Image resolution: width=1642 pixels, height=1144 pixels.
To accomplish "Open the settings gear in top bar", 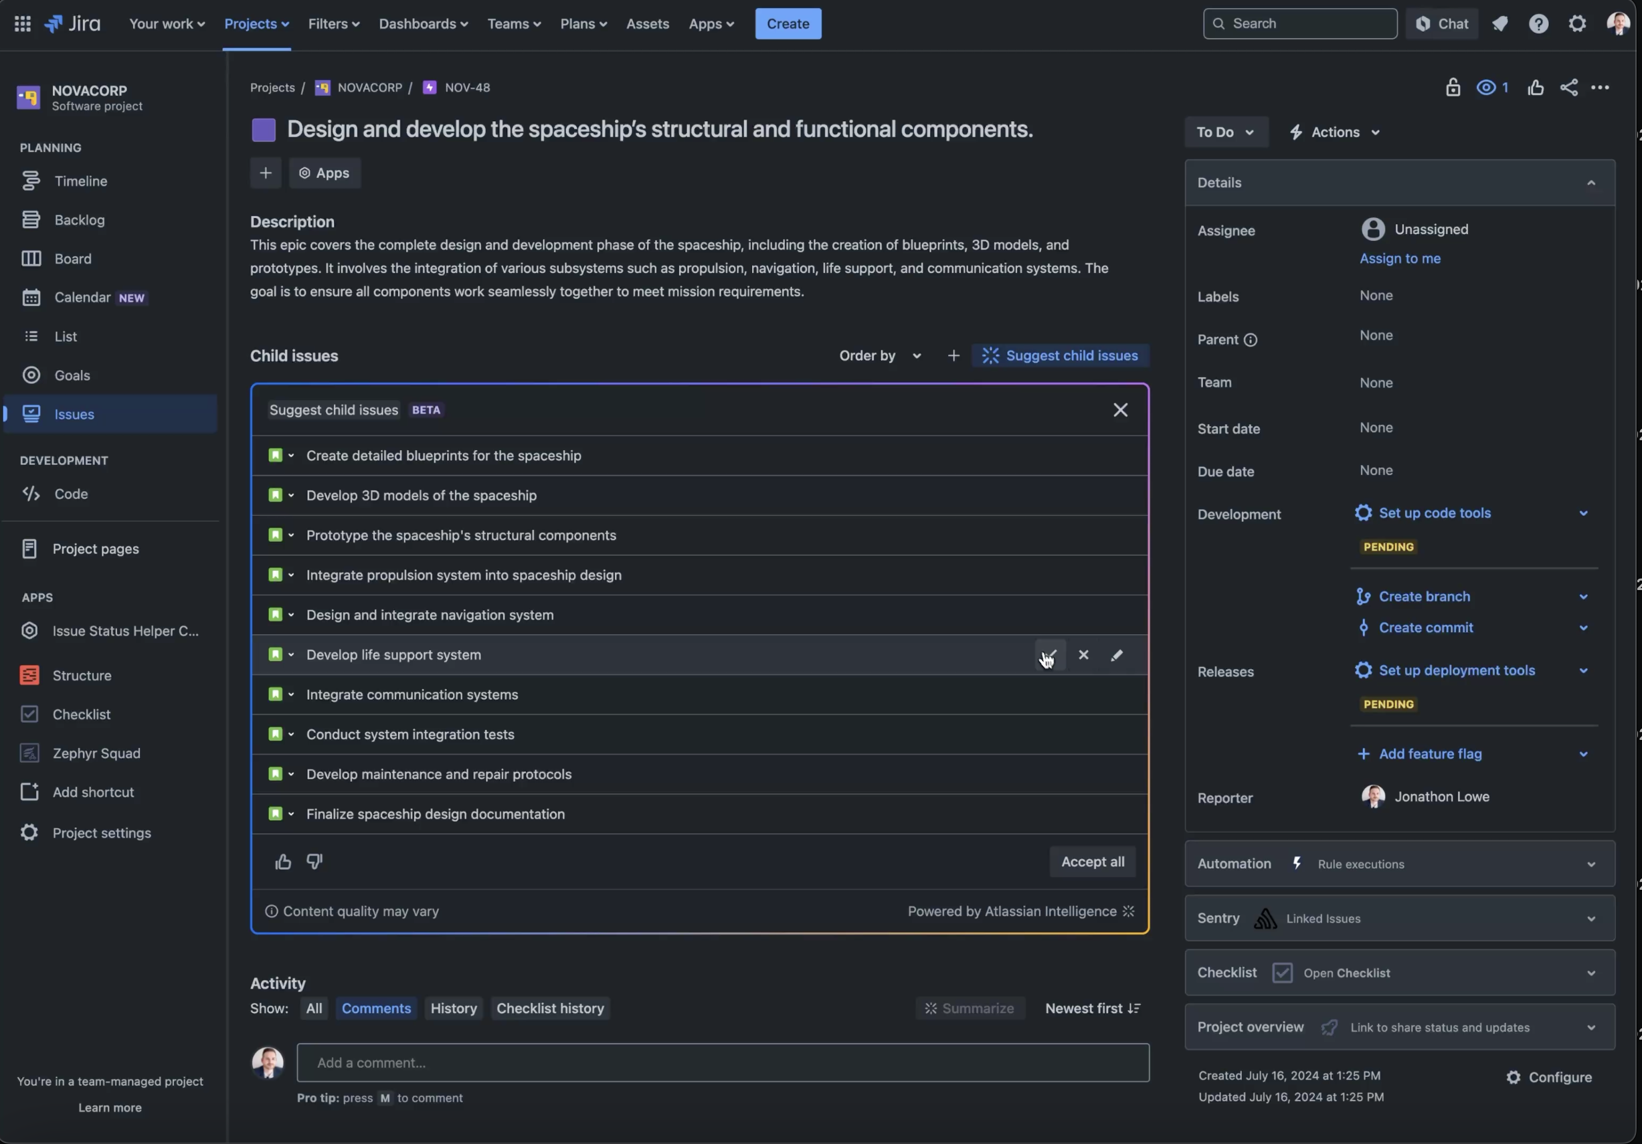I will [1577, 23].
